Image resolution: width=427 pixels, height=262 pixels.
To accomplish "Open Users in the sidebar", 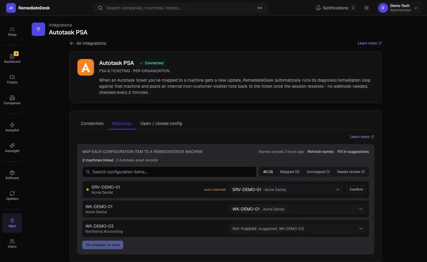I will (x=12, y=243).
